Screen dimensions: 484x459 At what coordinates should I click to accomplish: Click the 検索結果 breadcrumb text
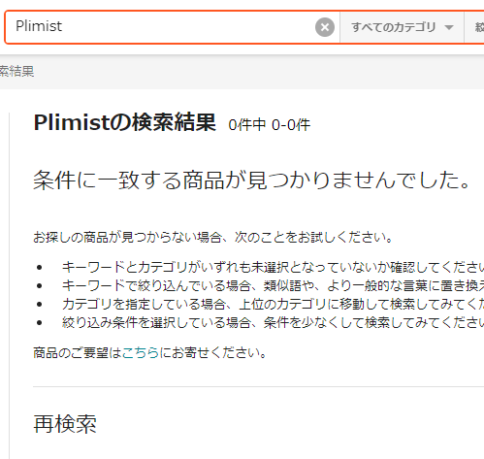coord(16,71)
